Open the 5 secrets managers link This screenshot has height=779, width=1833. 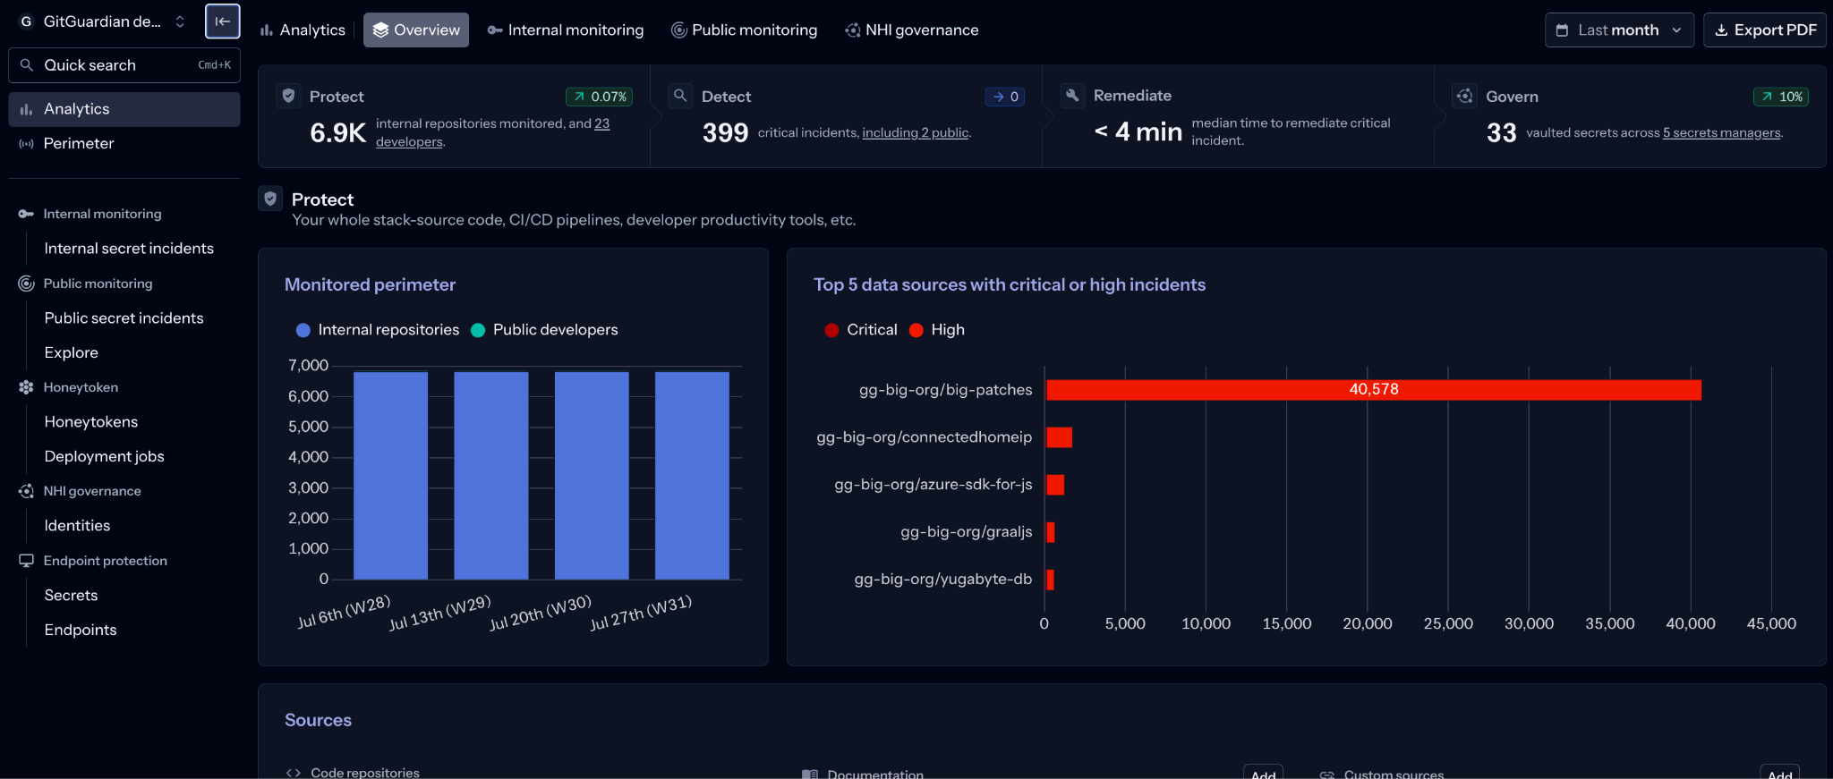[1721, 132]
